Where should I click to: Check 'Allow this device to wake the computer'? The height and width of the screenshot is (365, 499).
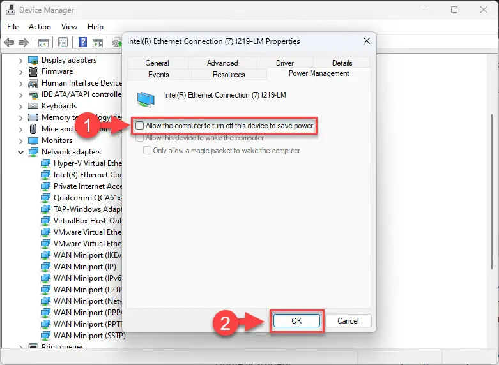coord(139,138)
